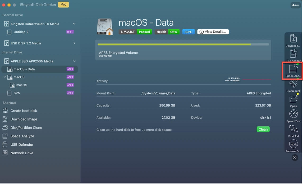This screenshot has height=184, width=303.
Task: Launch the Speed Test gauge icon
Action: 293,116
